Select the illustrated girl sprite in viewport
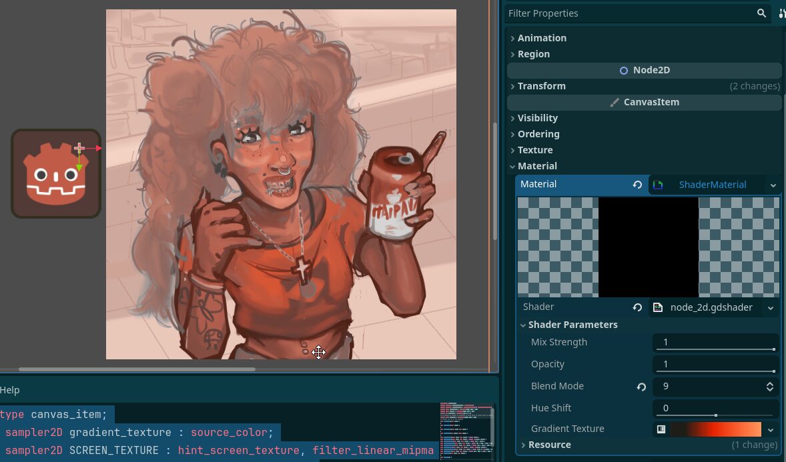 coord(281,184)
